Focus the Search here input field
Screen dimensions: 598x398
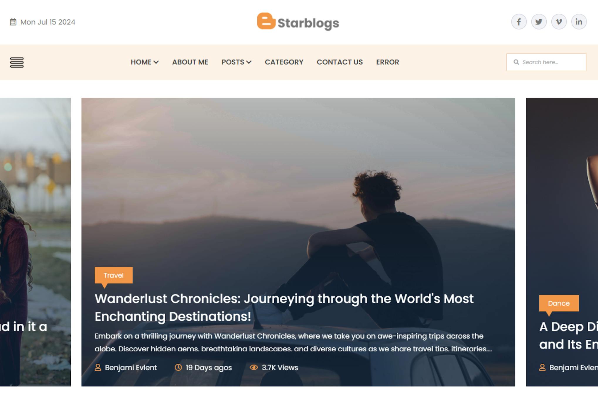pos(546,62)
